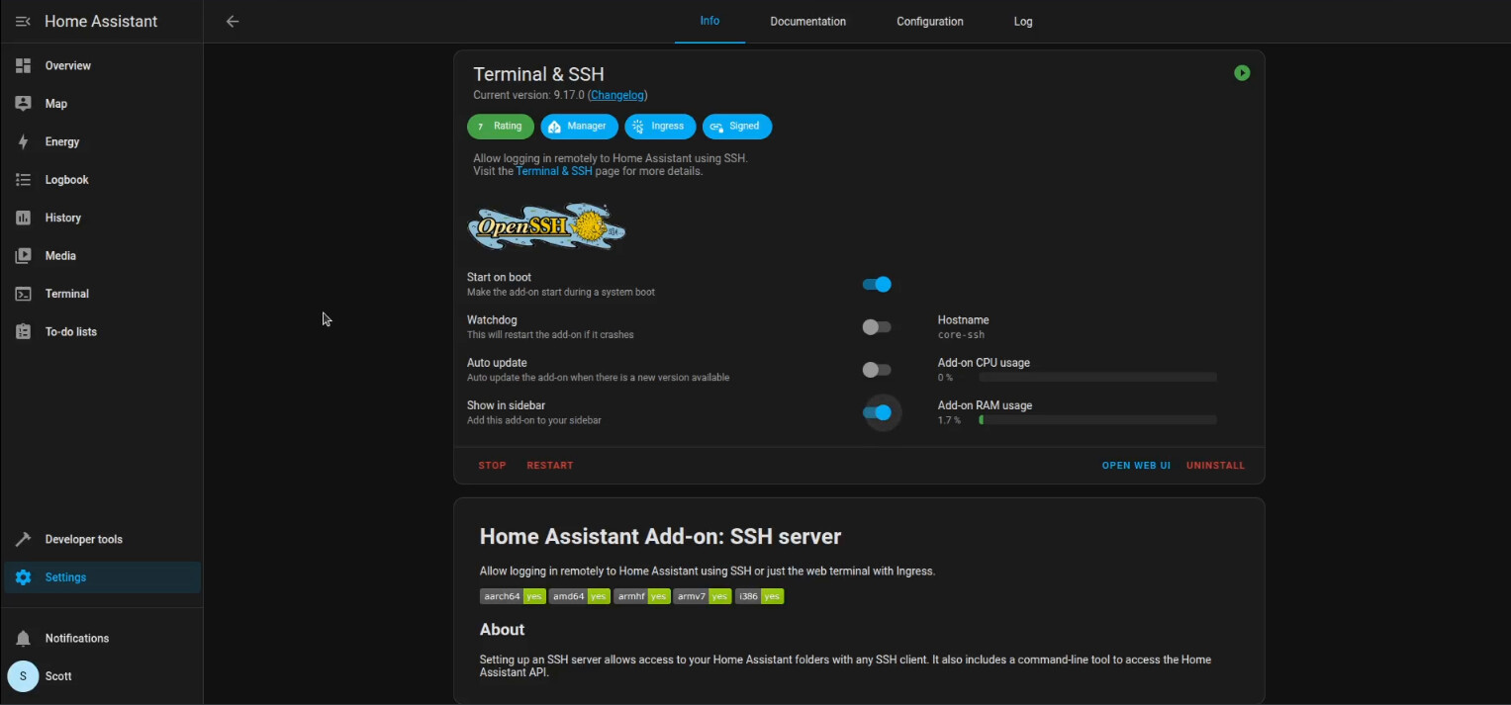Click the 'Current version: 9.17.0' text
The width and height of the screenshot is (1511, 705).
(528, 95)
